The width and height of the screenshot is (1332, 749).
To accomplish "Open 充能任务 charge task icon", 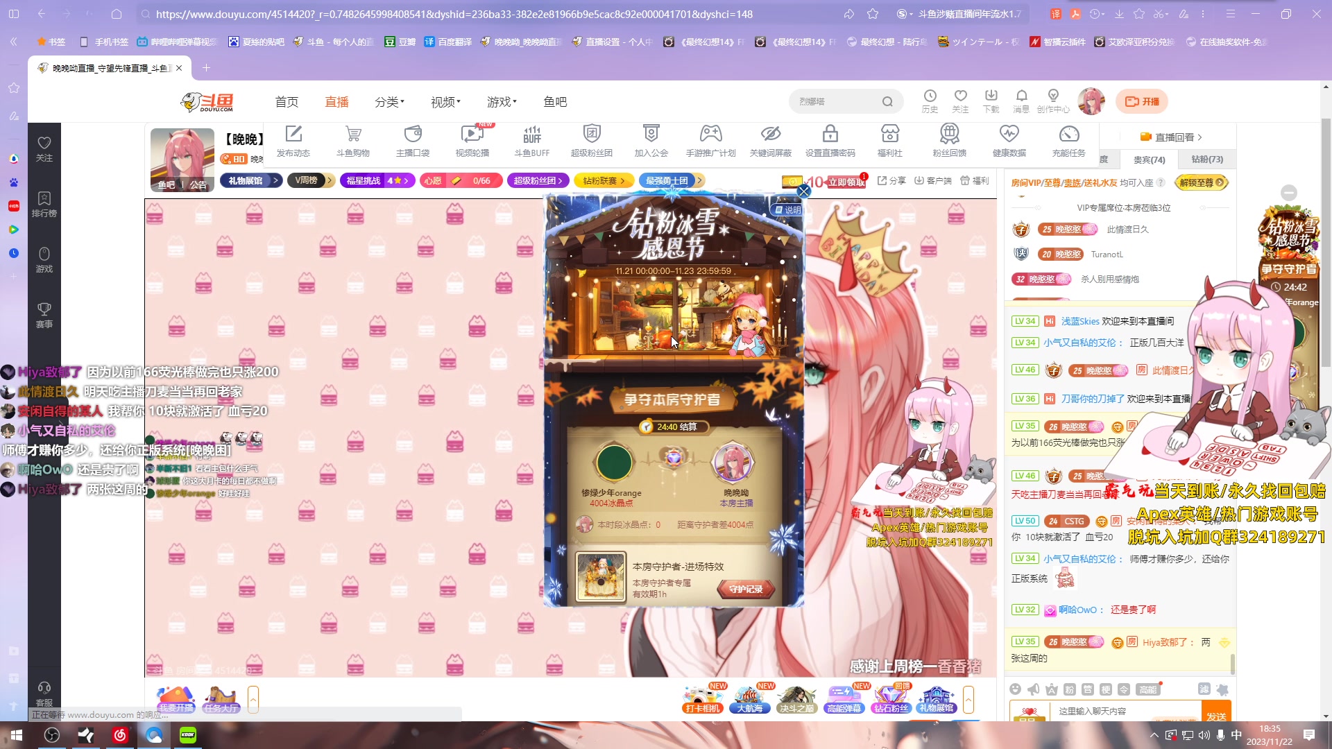I will 1069,141.
